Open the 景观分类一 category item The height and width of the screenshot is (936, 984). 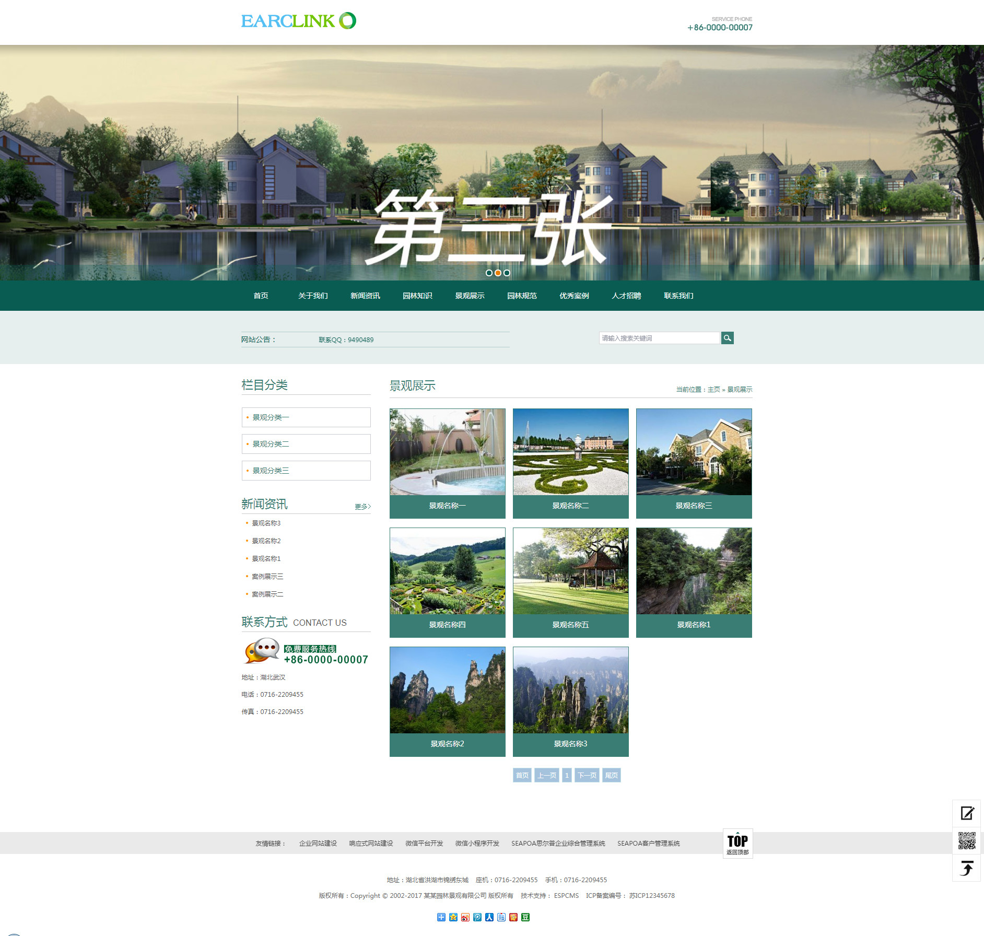click(x=306, y=417)
